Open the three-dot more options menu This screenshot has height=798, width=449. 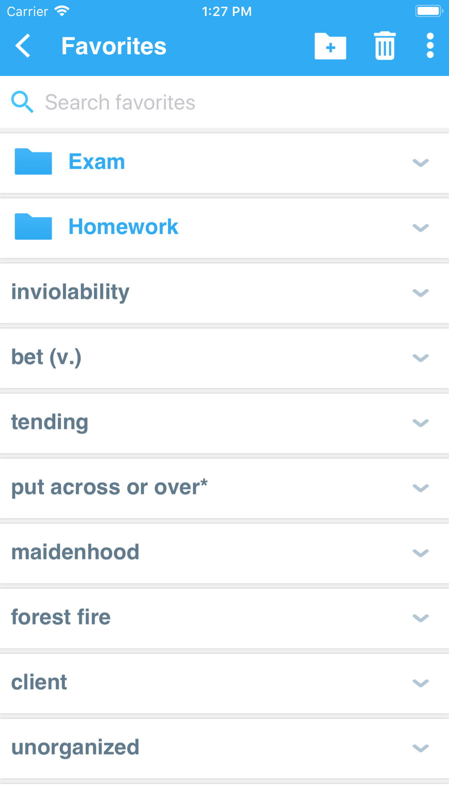point(430,46)
